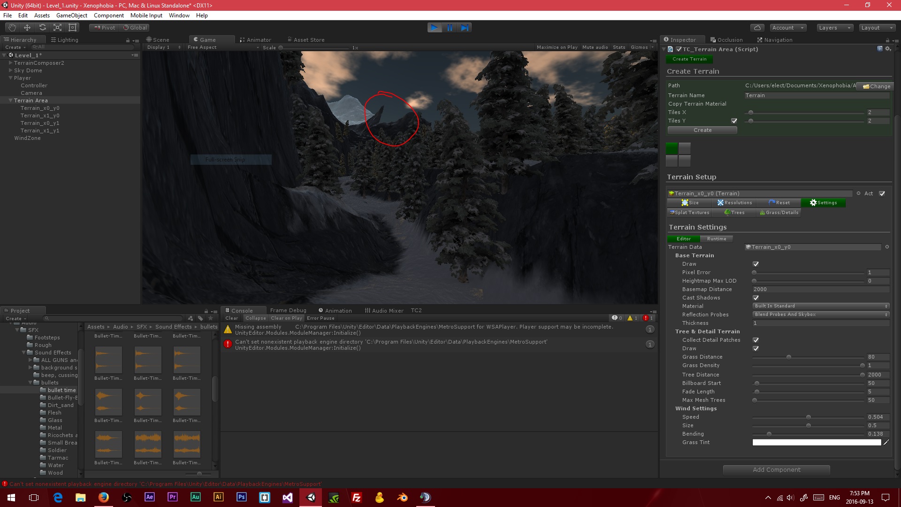This screenshot has height=507, width=901.
Task: Open the Reflection Probes dropdown
Action: (x=821, y=315)
